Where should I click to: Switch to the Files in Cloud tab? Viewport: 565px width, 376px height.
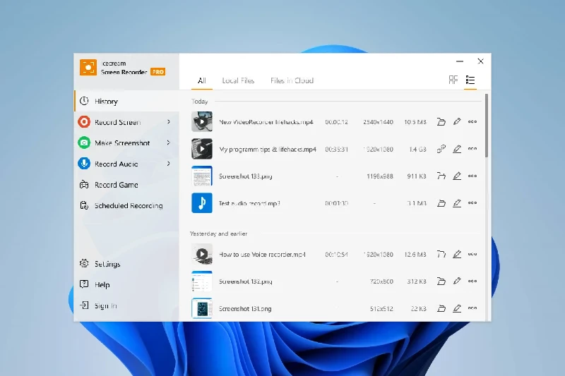coord(292,80)
